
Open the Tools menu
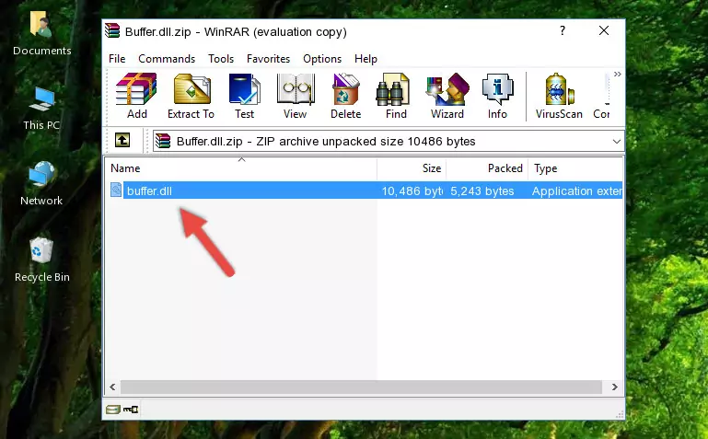[x=221, y=59]
